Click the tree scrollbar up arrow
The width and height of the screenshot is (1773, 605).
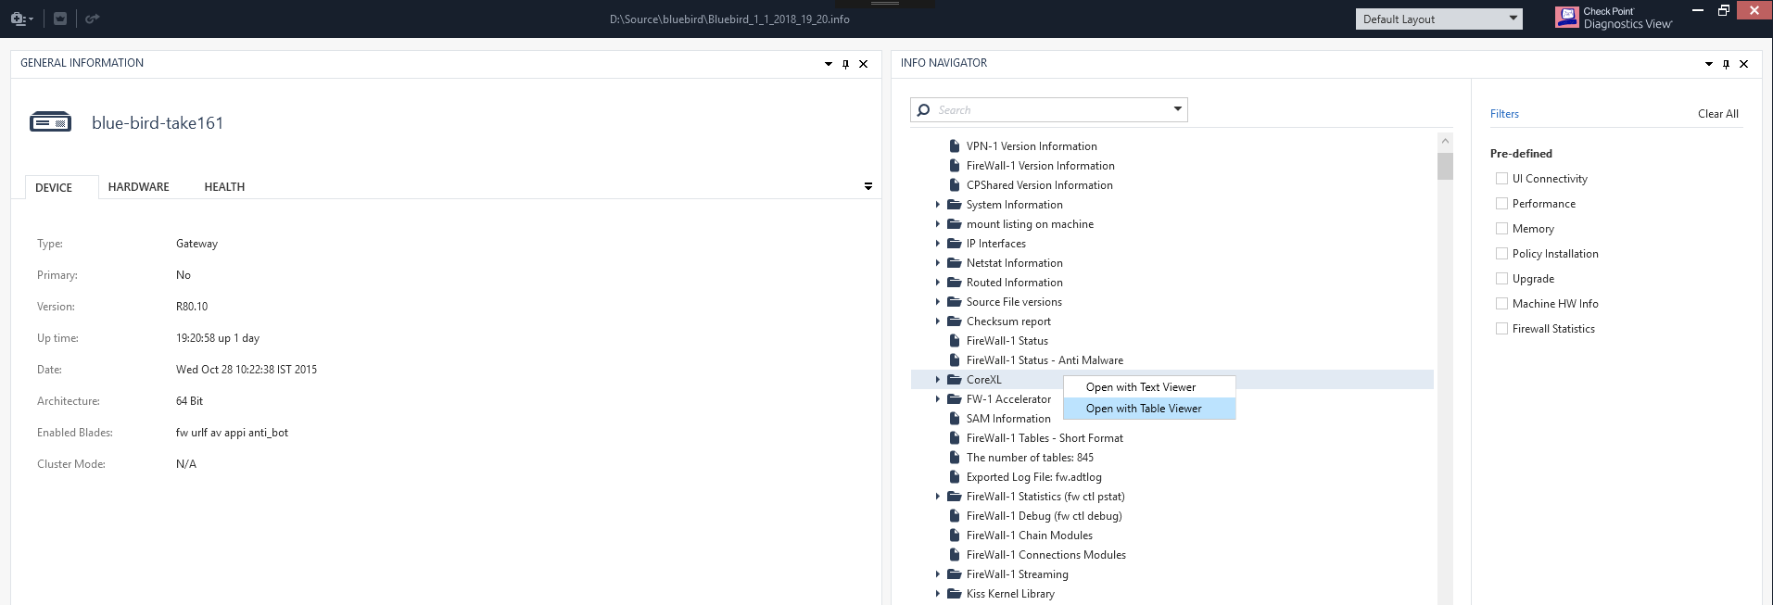click(1445, 141)
